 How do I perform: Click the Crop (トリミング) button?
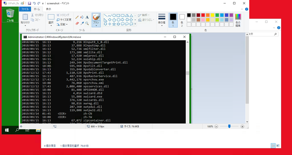(63, 15)
